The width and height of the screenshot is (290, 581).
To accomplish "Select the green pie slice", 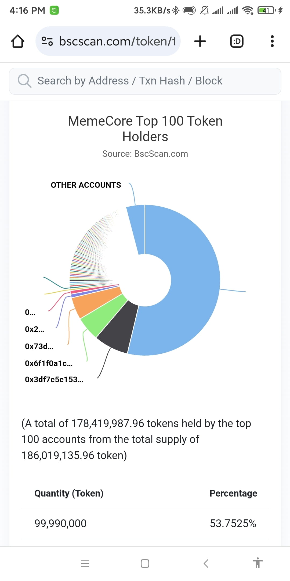I will (103, 315).
